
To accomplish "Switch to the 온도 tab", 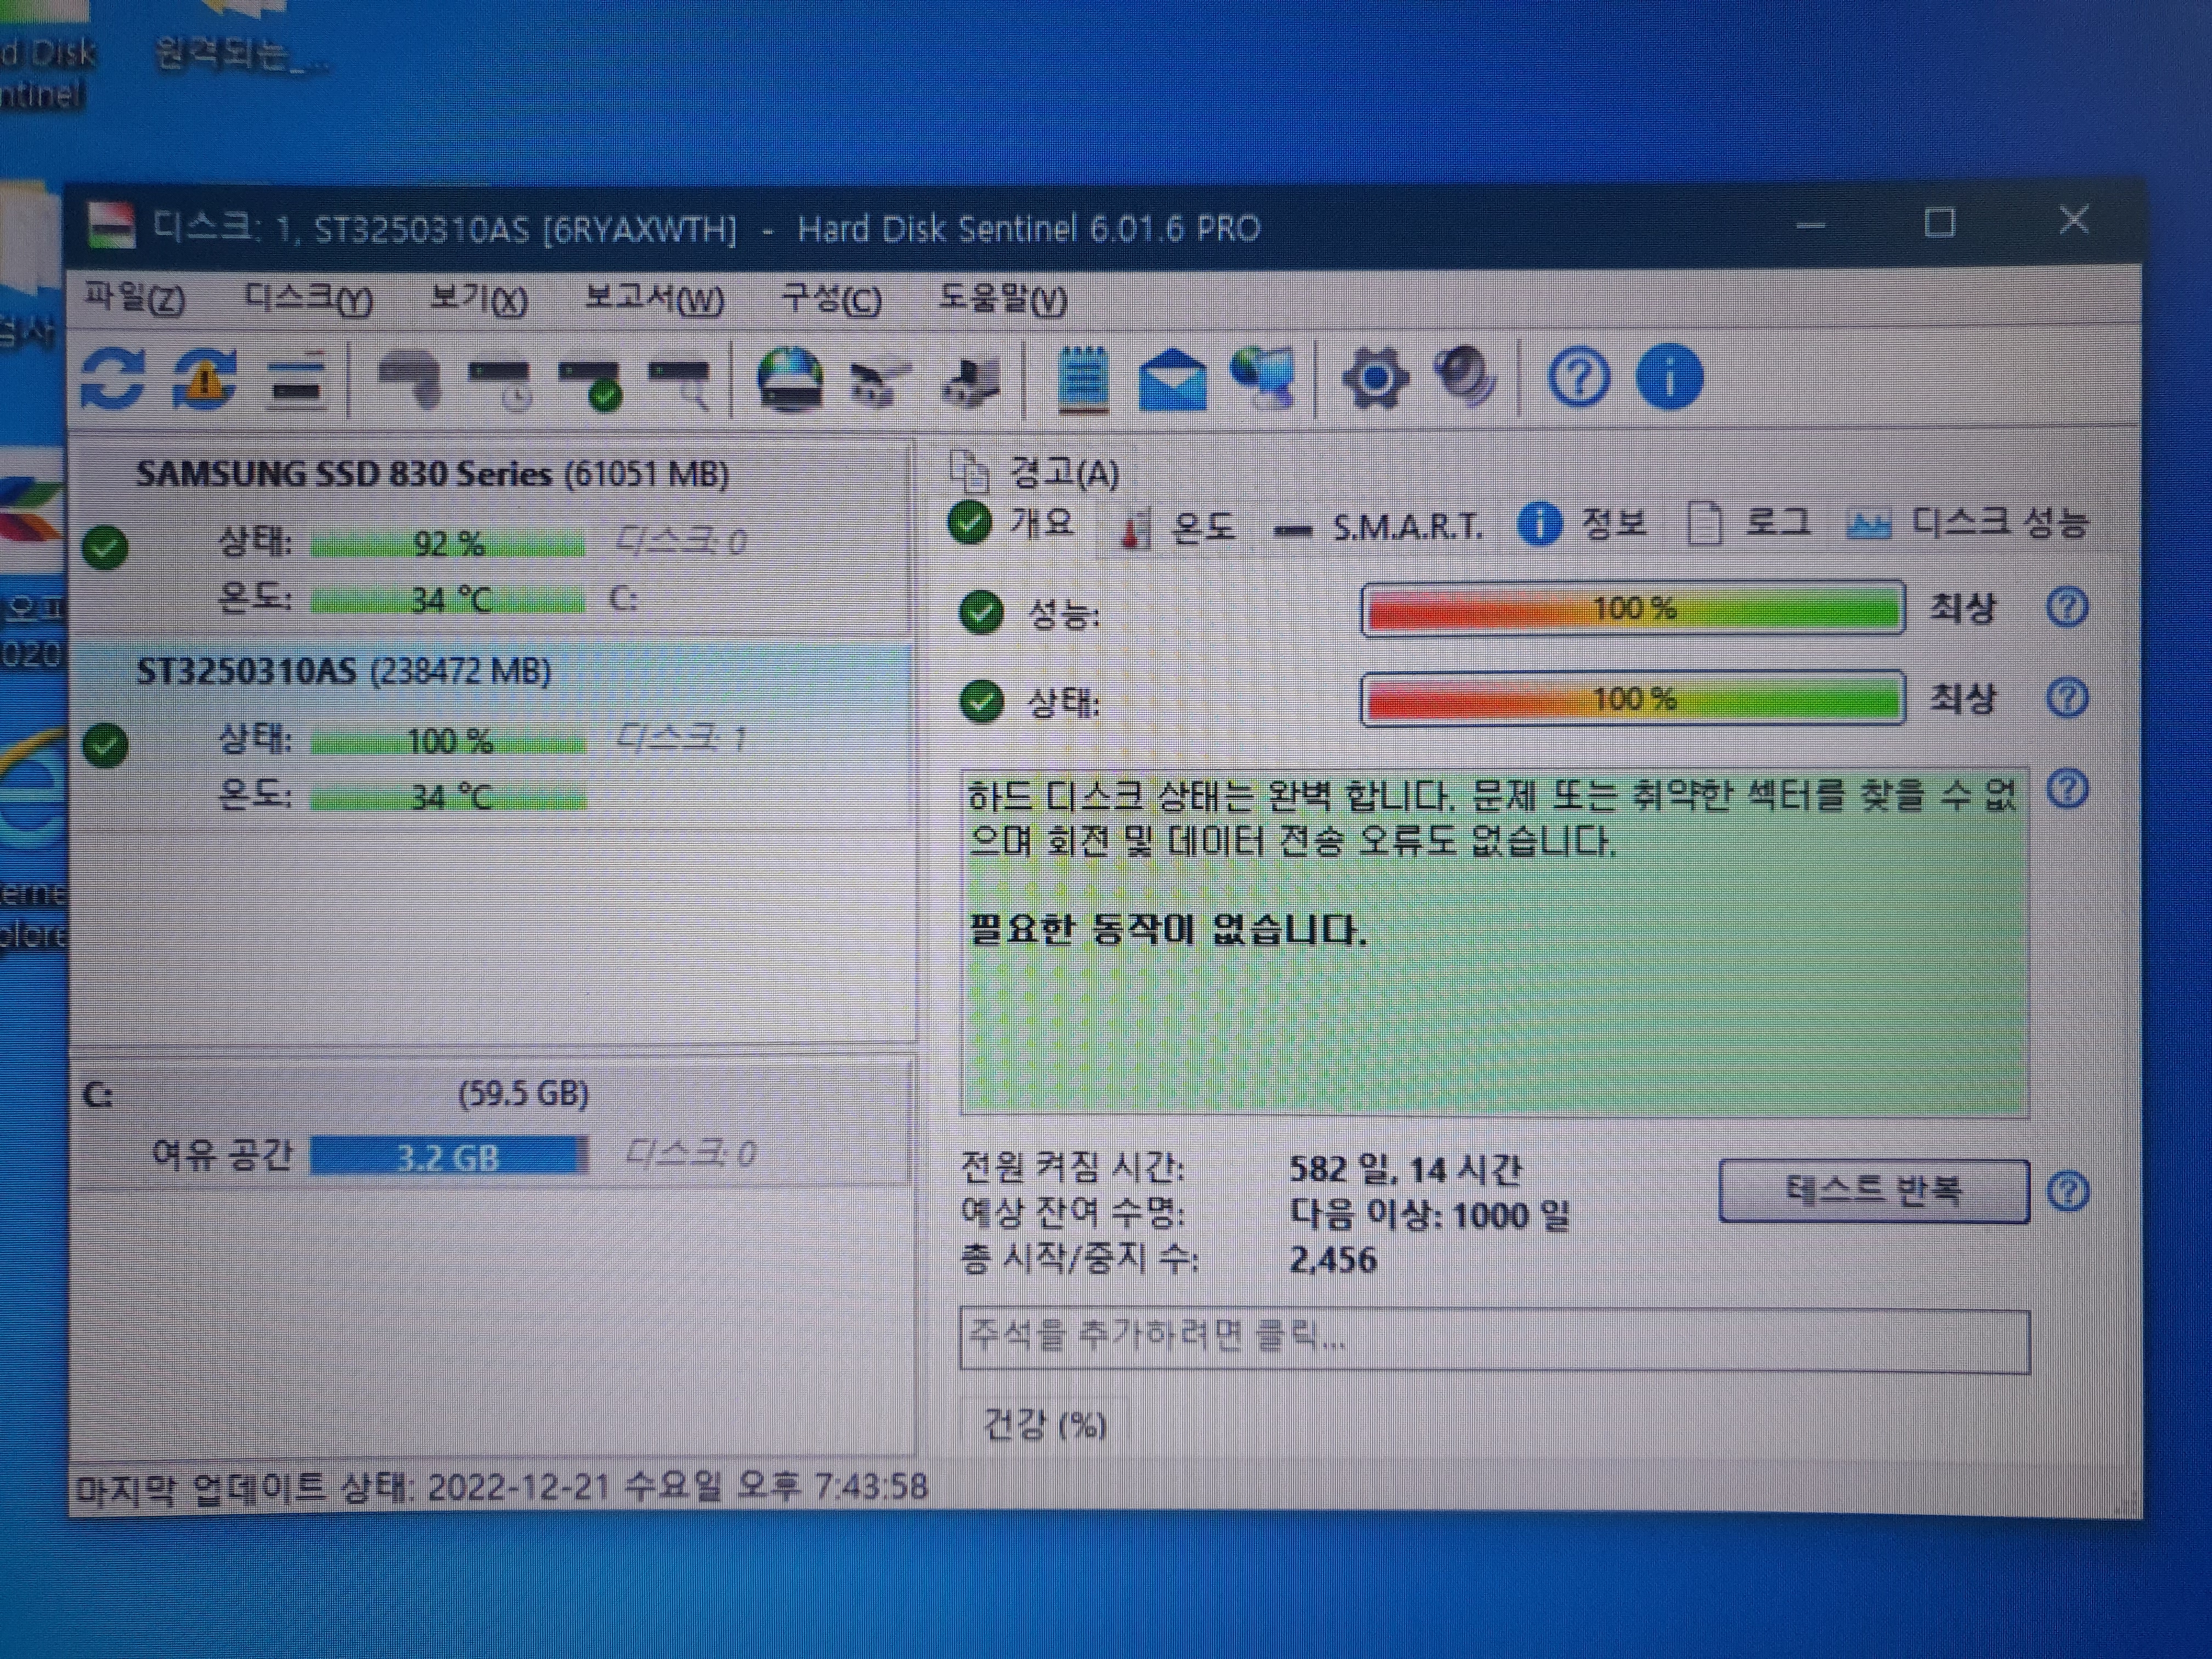I will pos(1178,526).
